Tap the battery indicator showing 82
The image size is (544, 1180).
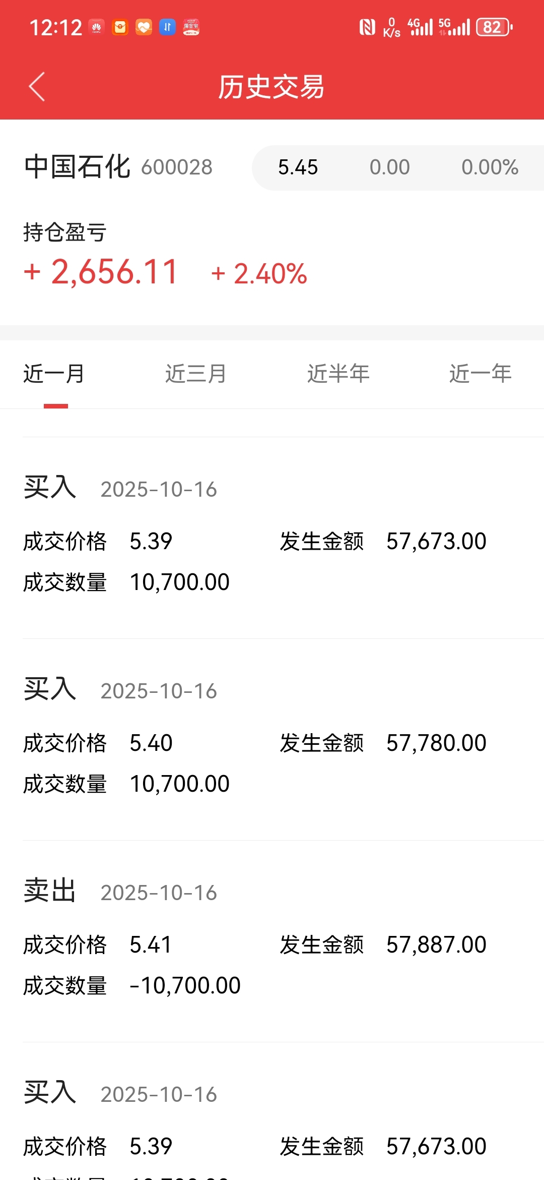[494, 27]
